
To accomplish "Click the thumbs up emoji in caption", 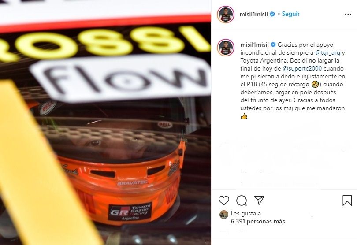I will point(244,117).
